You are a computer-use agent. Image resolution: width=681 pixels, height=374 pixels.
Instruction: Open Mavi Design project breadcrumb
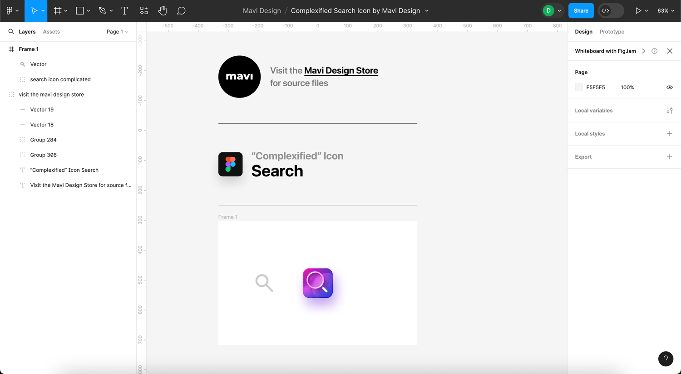tap(262, 10)
